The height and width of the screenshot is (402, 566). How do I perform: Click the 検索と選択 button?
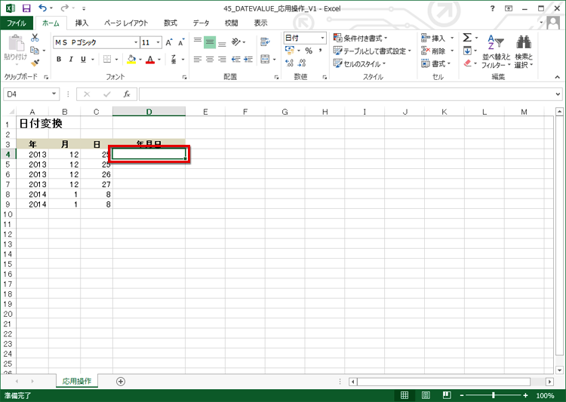coord(524,51)
